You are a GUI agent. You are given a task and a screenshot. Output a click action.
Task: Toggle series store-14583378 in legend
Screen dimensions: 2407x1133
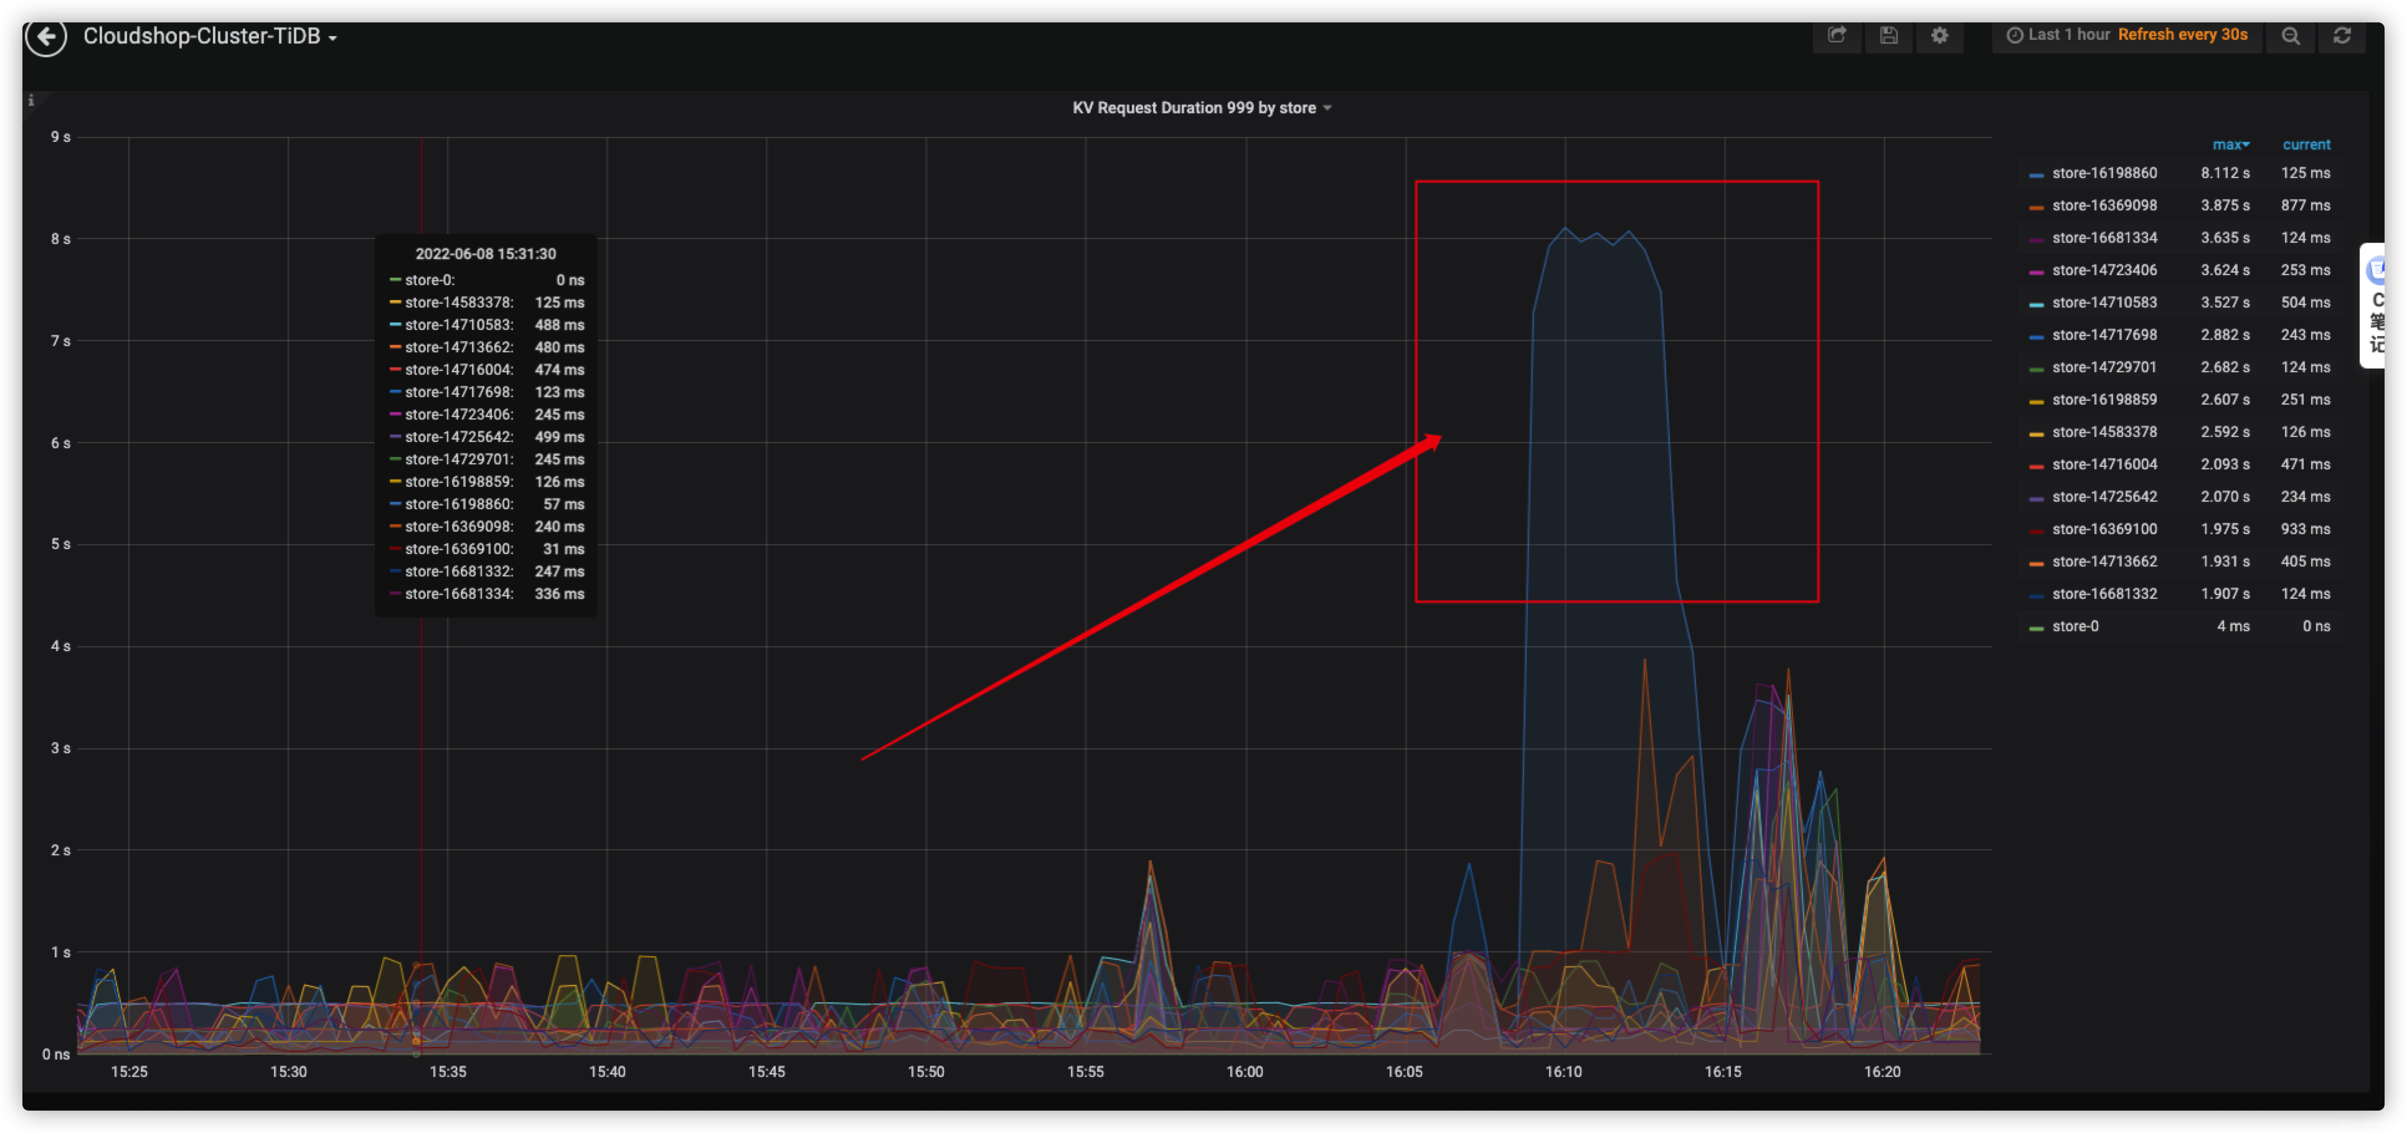(x=2104, y=433)
